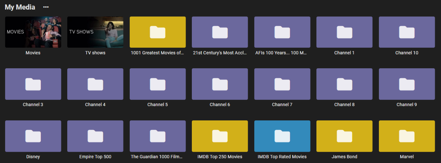
Task: Open The Guardian 1000 Films folder icon
Action: (158, 136)
